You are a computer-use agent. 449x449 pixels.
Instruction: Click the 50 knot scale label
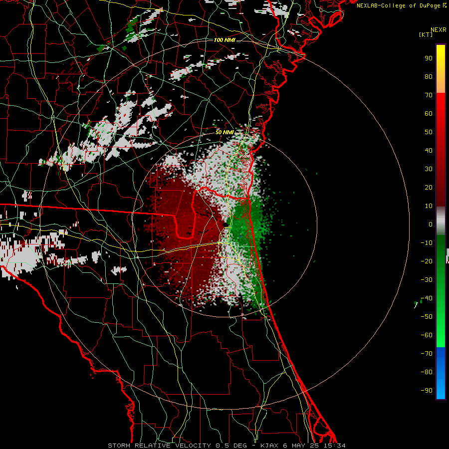pyautogui.click(x=429, y=132)
